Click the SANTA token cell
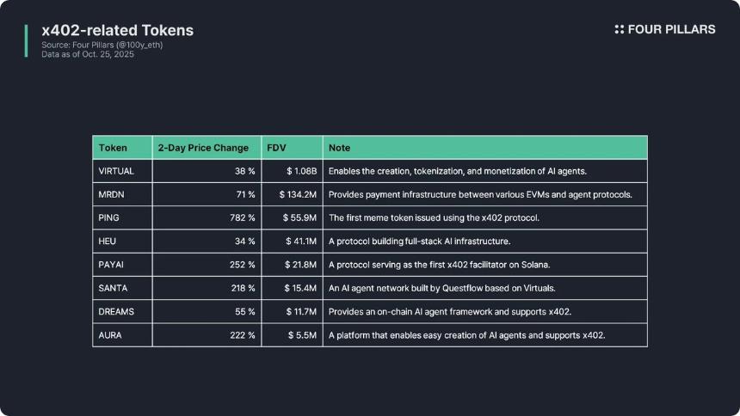This screenshot has width=740, height=416. pos(114,288)
